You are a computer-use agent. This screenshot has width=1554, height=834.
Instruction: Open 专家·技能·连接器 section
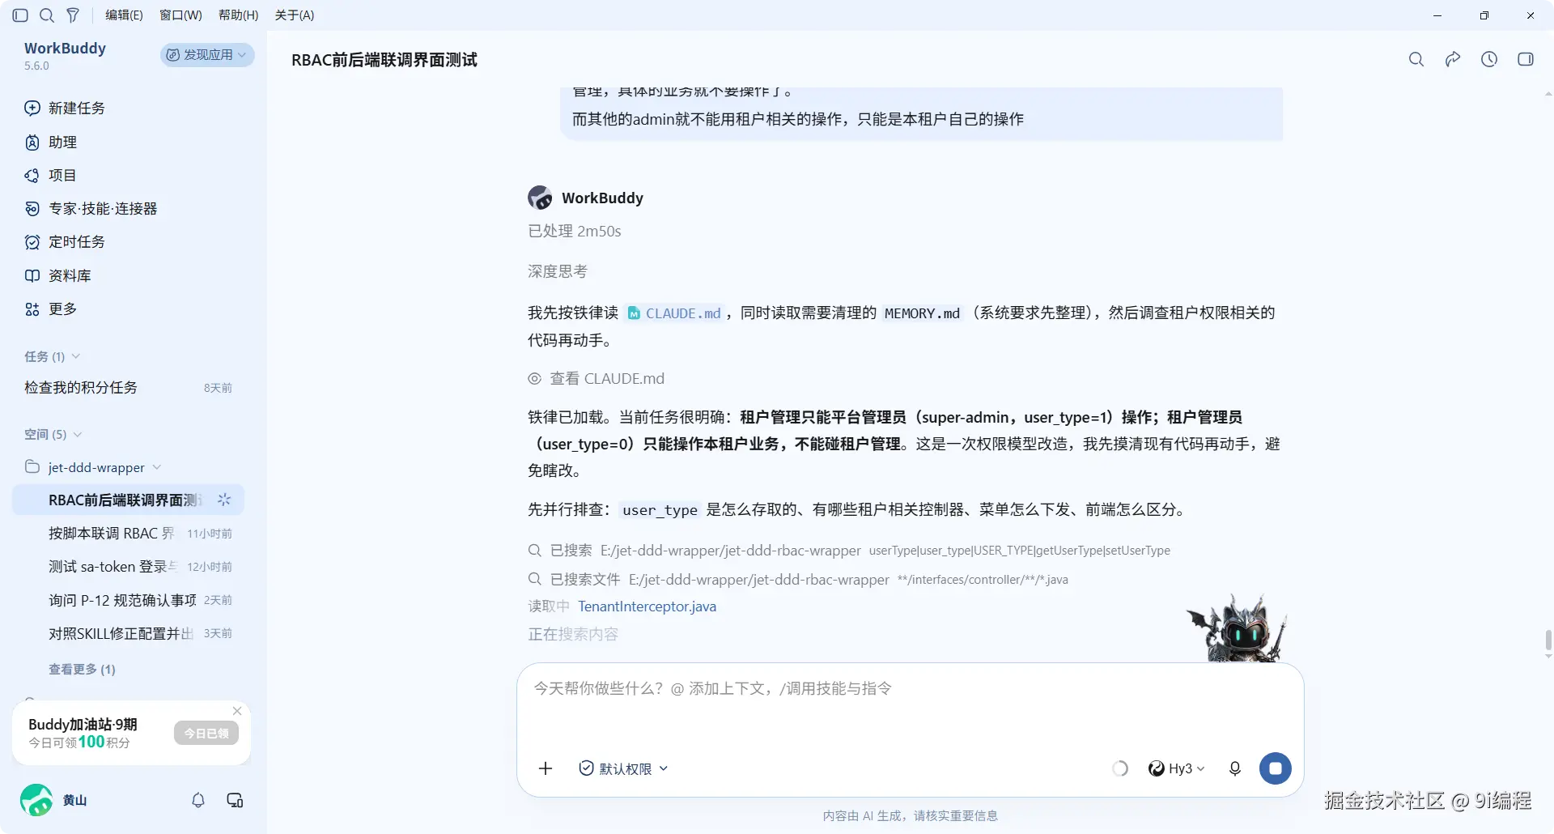(91, 209)
